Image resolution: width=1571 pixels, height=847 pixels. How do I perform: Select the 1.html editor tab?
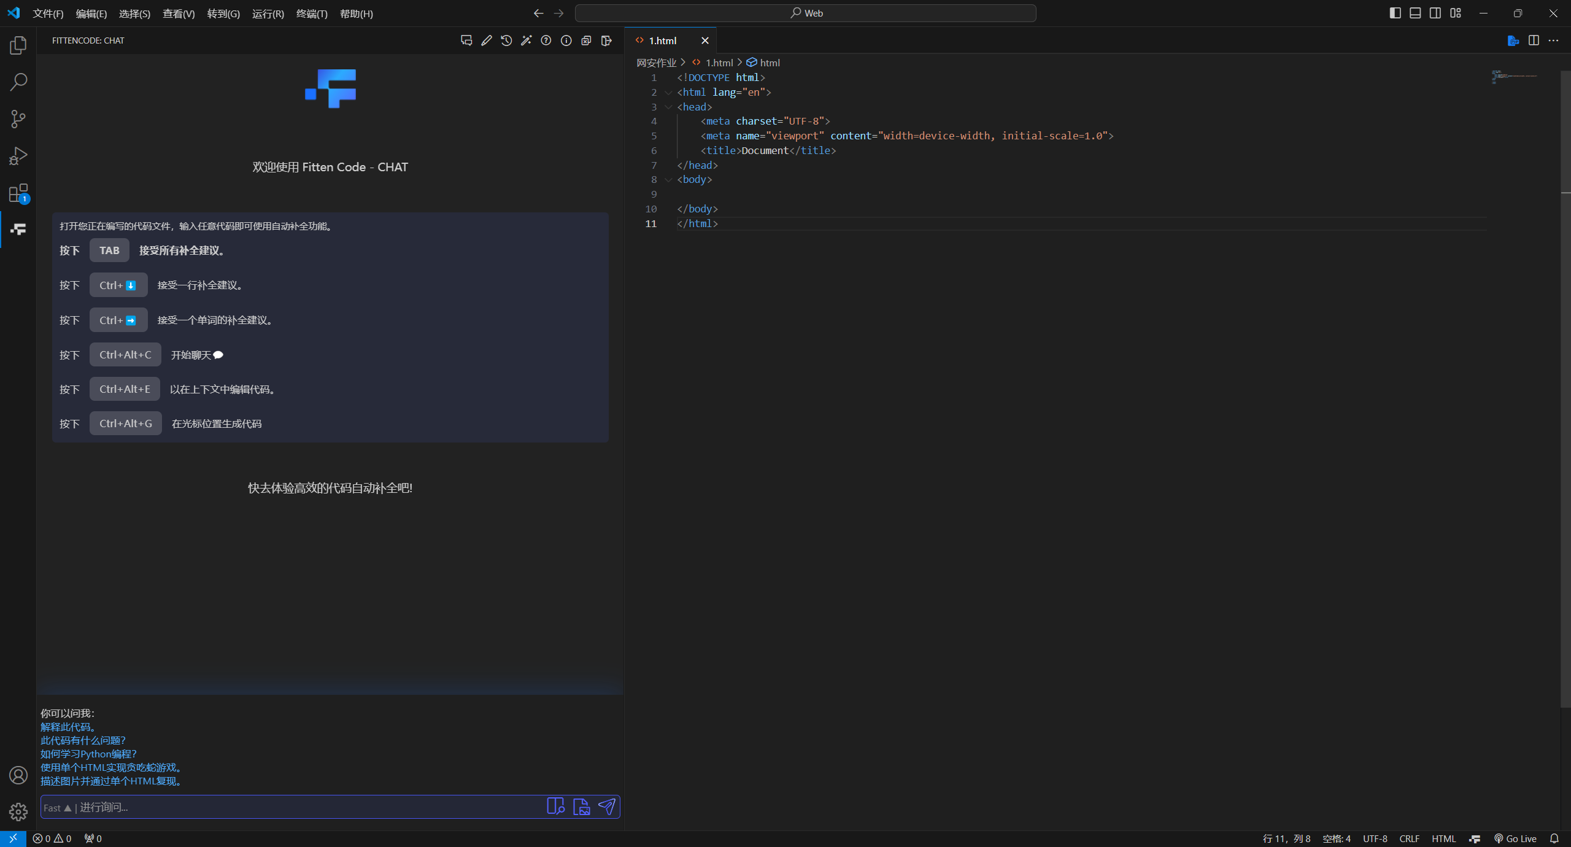(663, 41)
